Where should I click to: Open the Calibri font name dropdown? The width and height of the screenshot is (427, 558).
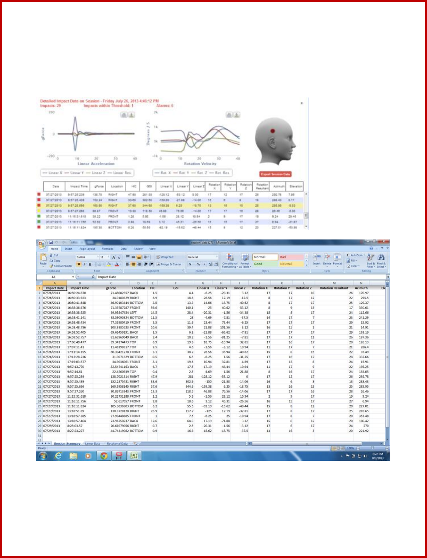[x=98, y=257]
